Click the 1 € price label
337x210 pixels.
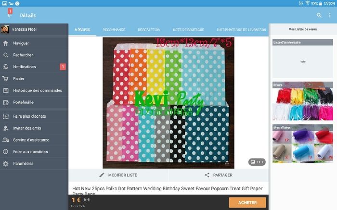click(x=76, y=200)
